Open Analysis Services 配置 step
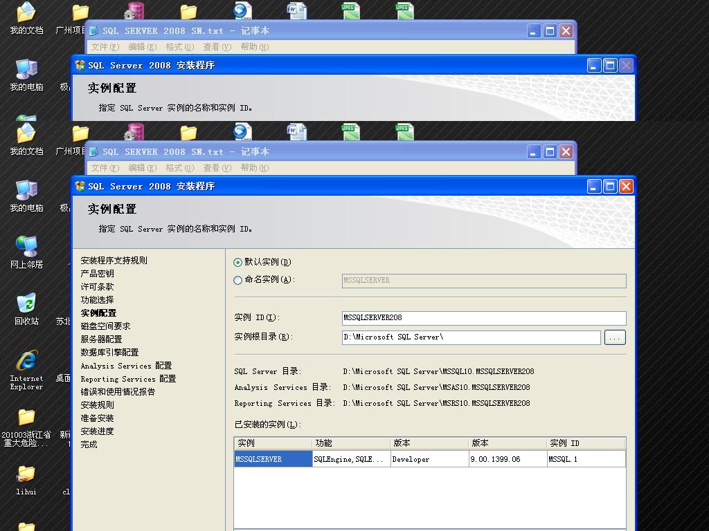Image resolution: width=709 pixels, height=531 pixels. tap(126, 366)
